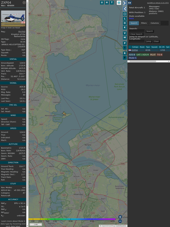Zoom in with the plus button
The height and width of the screenshot is (227, 170).
pyautogui.click(x=120, y=217)
